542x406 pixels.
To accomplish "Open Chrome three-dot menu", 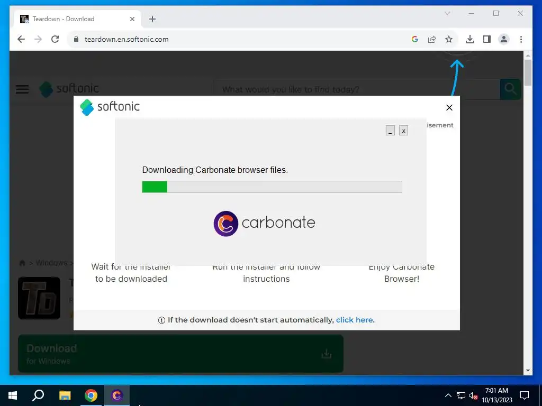I will (x=521, y=39).
